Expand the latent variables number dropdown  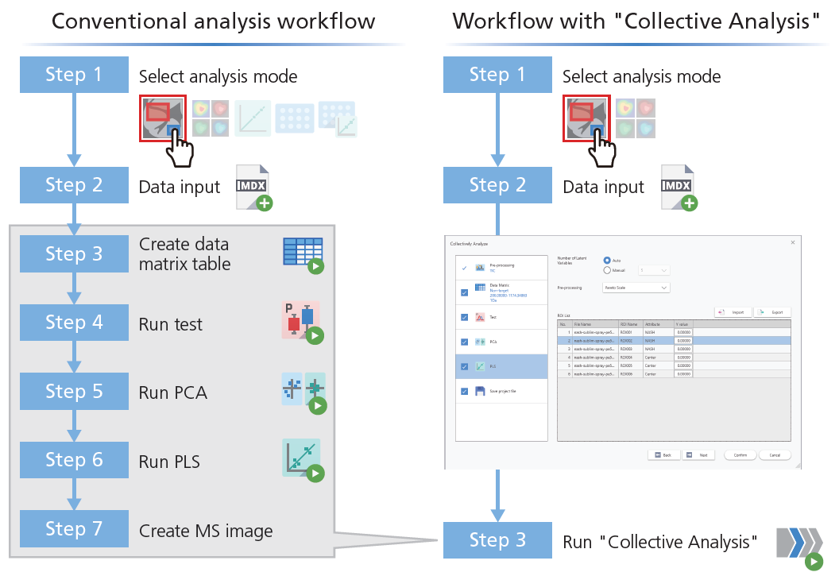[655, 270]
